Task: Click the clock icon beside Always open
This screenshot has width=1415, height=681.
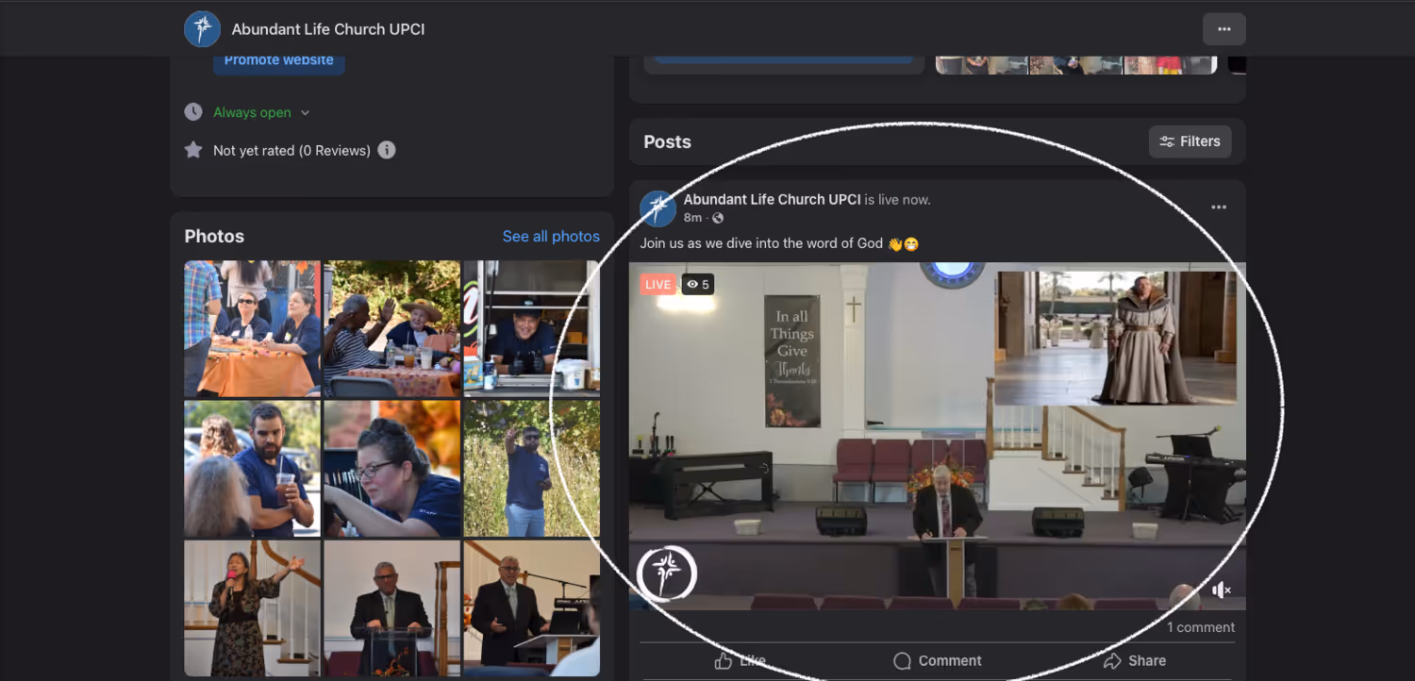Action: (192, 111)
